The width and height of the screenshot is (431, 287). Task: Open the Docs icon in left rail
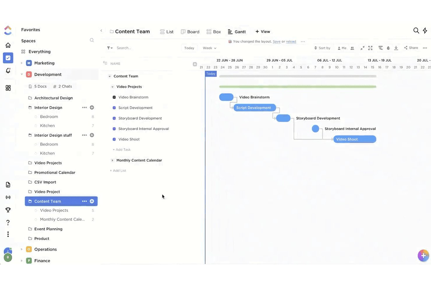[x=8, y=185]
